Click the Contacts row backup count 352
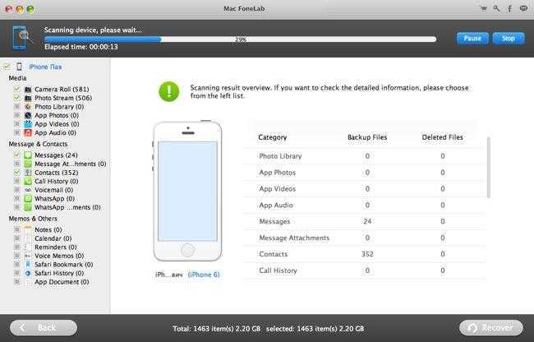The image size is (534, 342). point(367,254)
